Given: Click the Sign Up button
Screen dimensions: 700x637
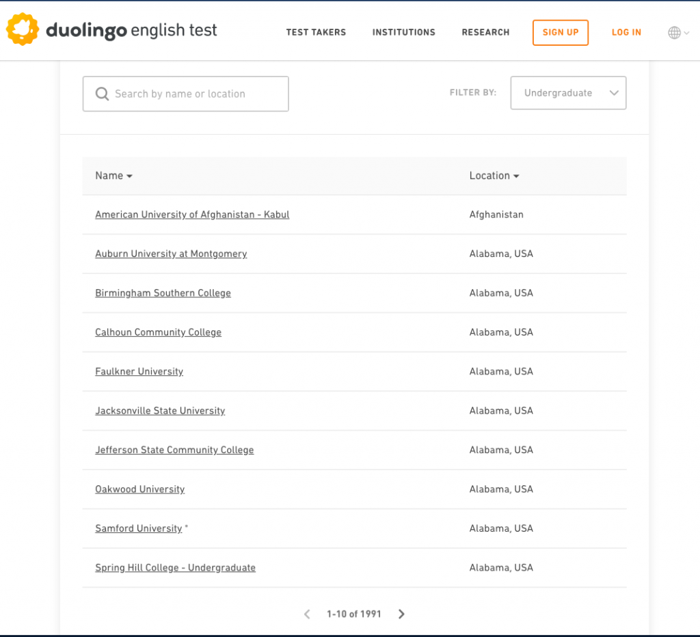Looking at the screenshot, I should point(561,33).
